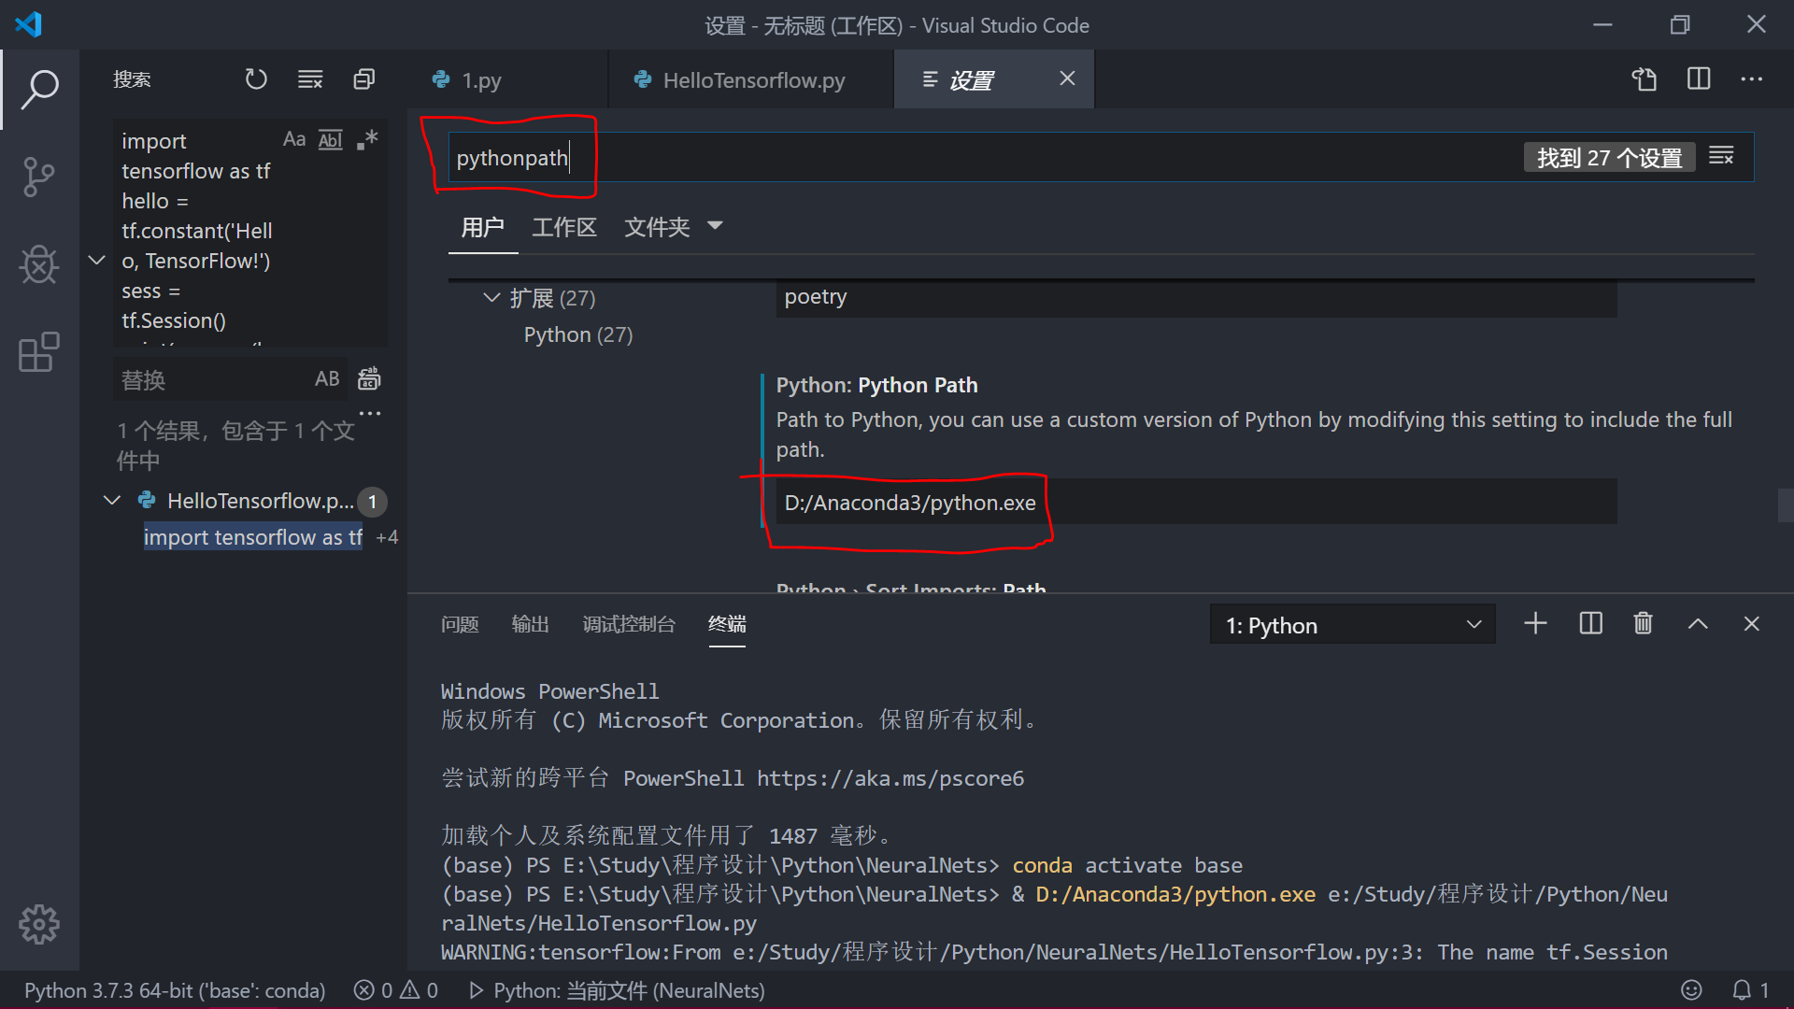Click Python interpreter in status bar

(x=175, y=990)
